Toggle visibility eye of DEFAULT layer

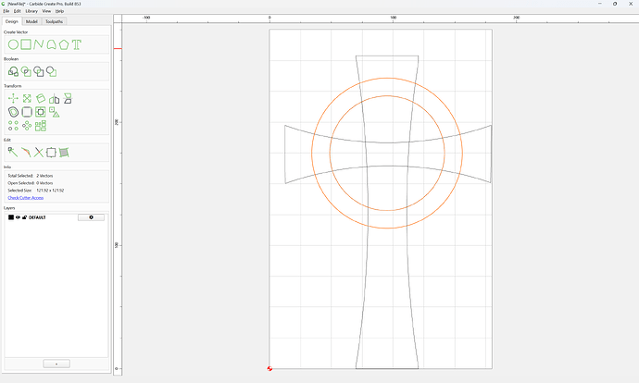tap(18, 217)
